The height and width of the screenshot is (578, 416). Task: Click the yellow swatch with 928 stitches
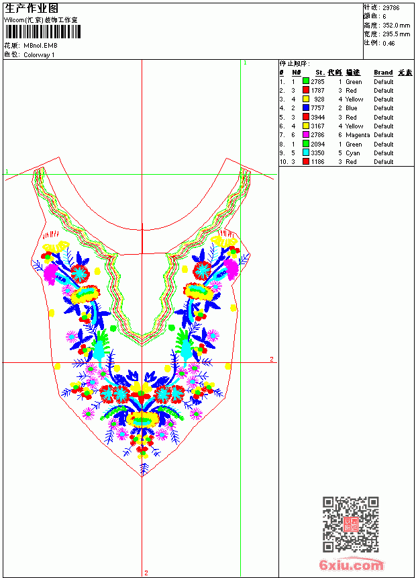(305, 99)
